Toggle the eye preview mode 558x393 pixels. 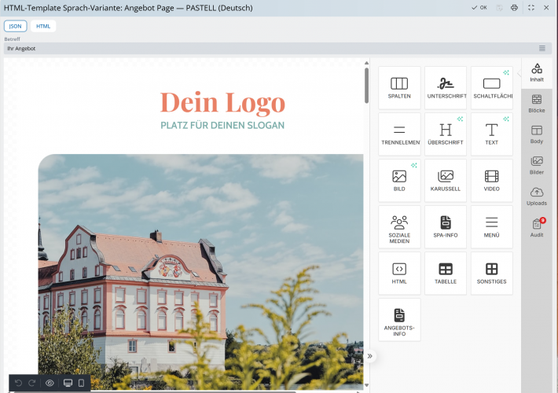(50, 383)
